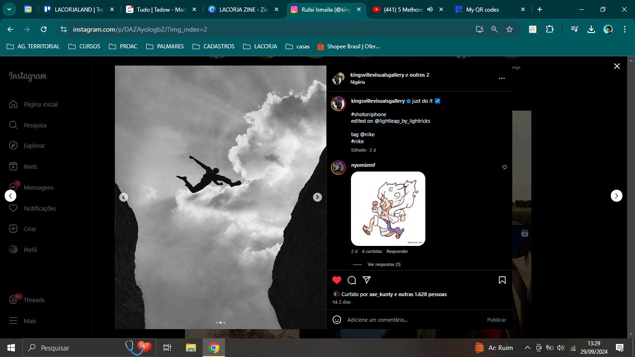Expand the Mais menu in the sidebar
The height and width of the screenshot is (357, 635).
(23, 321)
